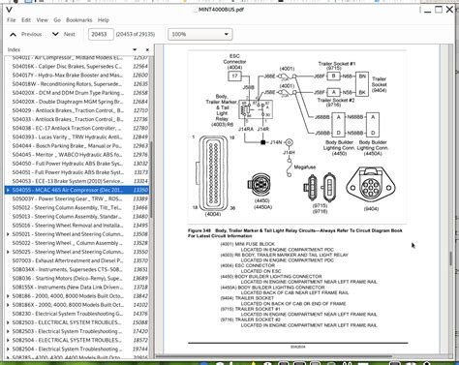This screenshot has height=365, width=459.
Task: Expand the S05021 Steering Wheel and Steering Column entry
Action: pos(8,234)
